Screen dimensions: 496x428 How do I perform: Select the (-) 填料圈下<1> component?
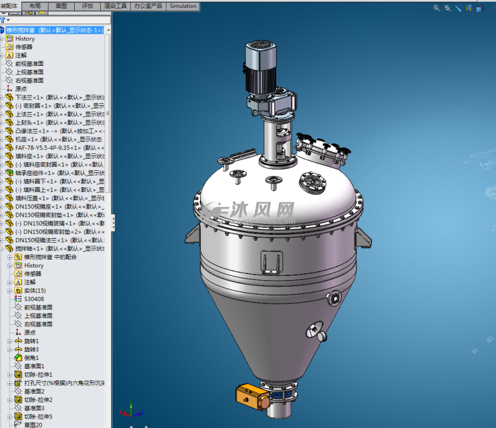point(60,181)
